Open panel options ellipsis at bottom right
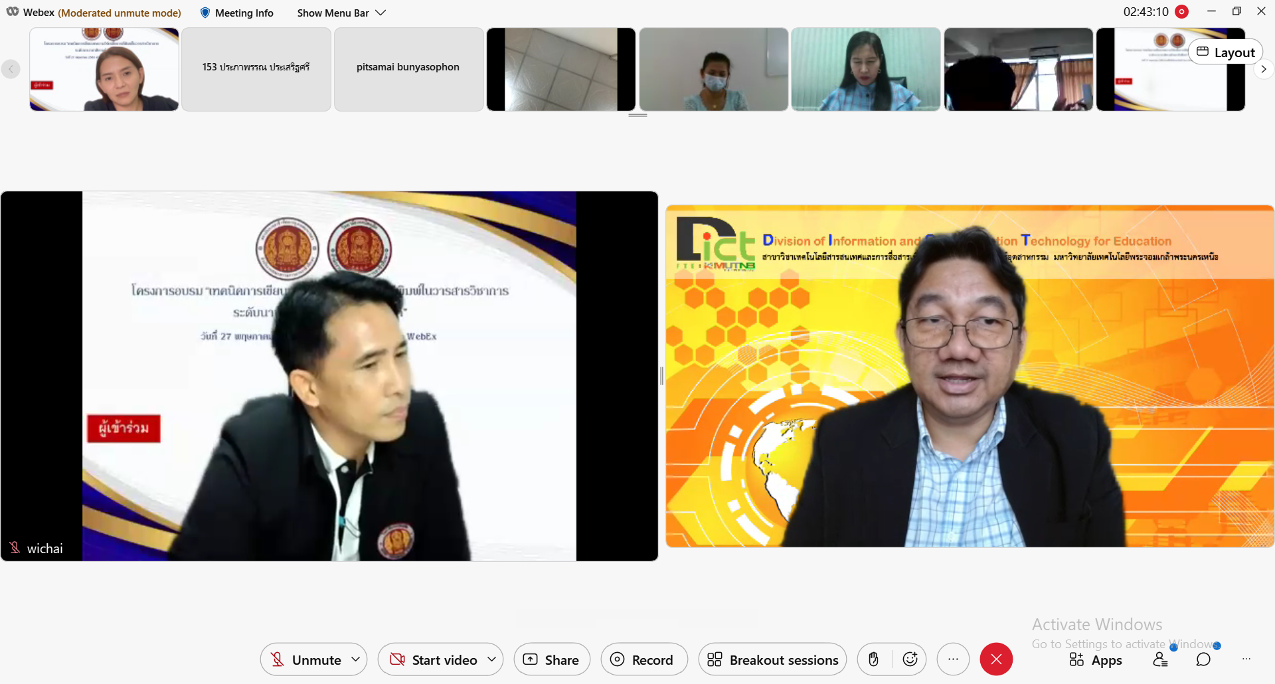 tap(1246, 659)
